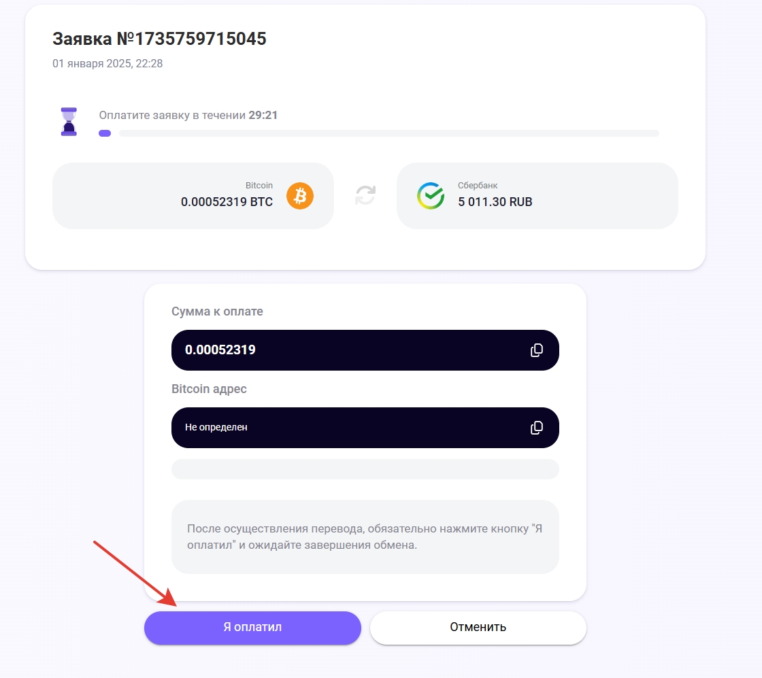The width and height of the screenshot is (762, 678).
Task: Click the "Bitcoin адрес" label
Action: tap(209, 389)
